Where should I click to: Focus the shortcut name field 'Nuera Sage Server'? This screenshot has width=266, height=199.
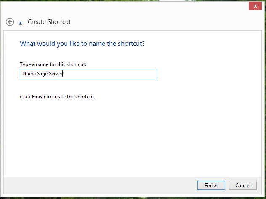88,74
